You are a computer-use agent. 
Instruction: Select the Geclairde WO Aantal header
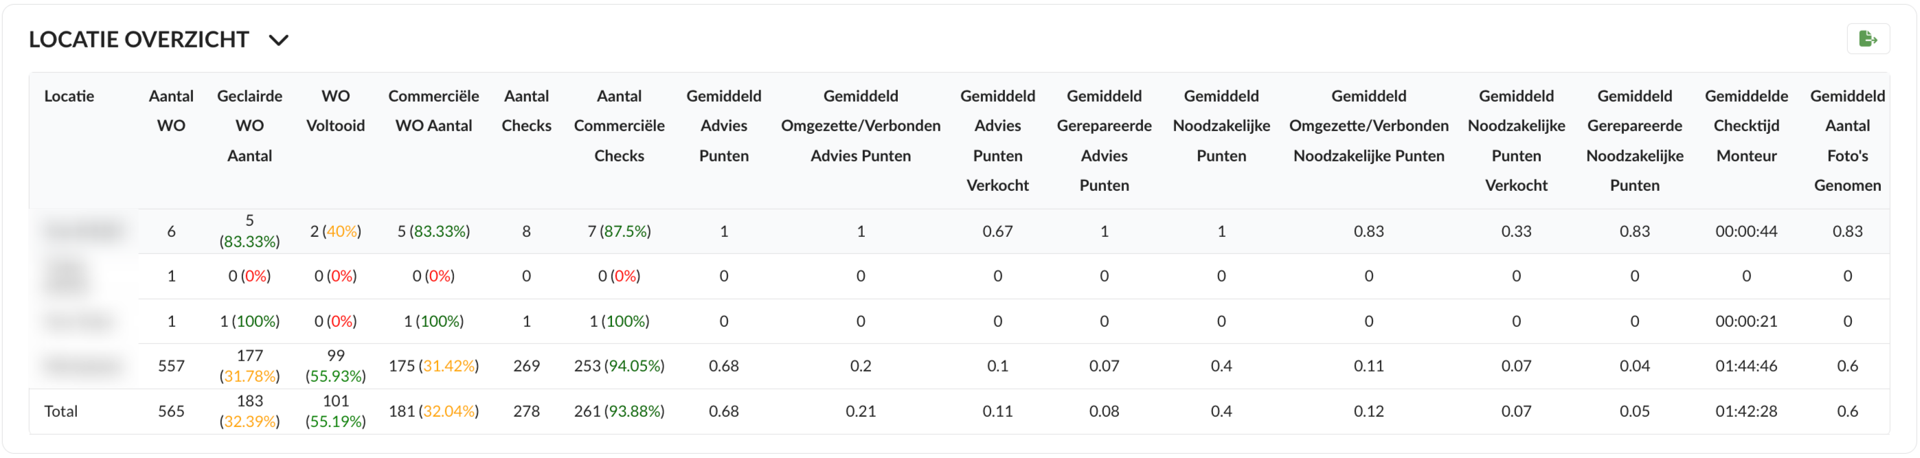click(x=249, y=126)
